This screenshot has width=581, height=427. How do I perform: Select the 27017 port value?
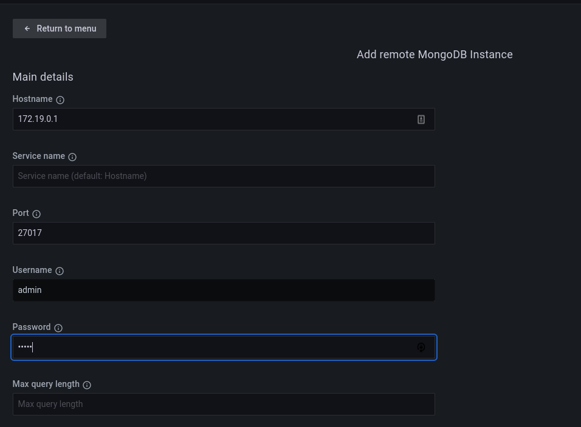[30, 233]
